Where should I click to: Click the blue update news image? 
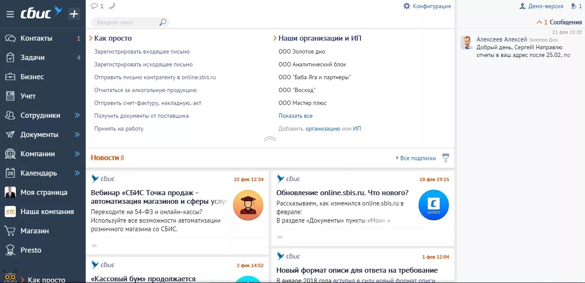click(x=433, y=205)
